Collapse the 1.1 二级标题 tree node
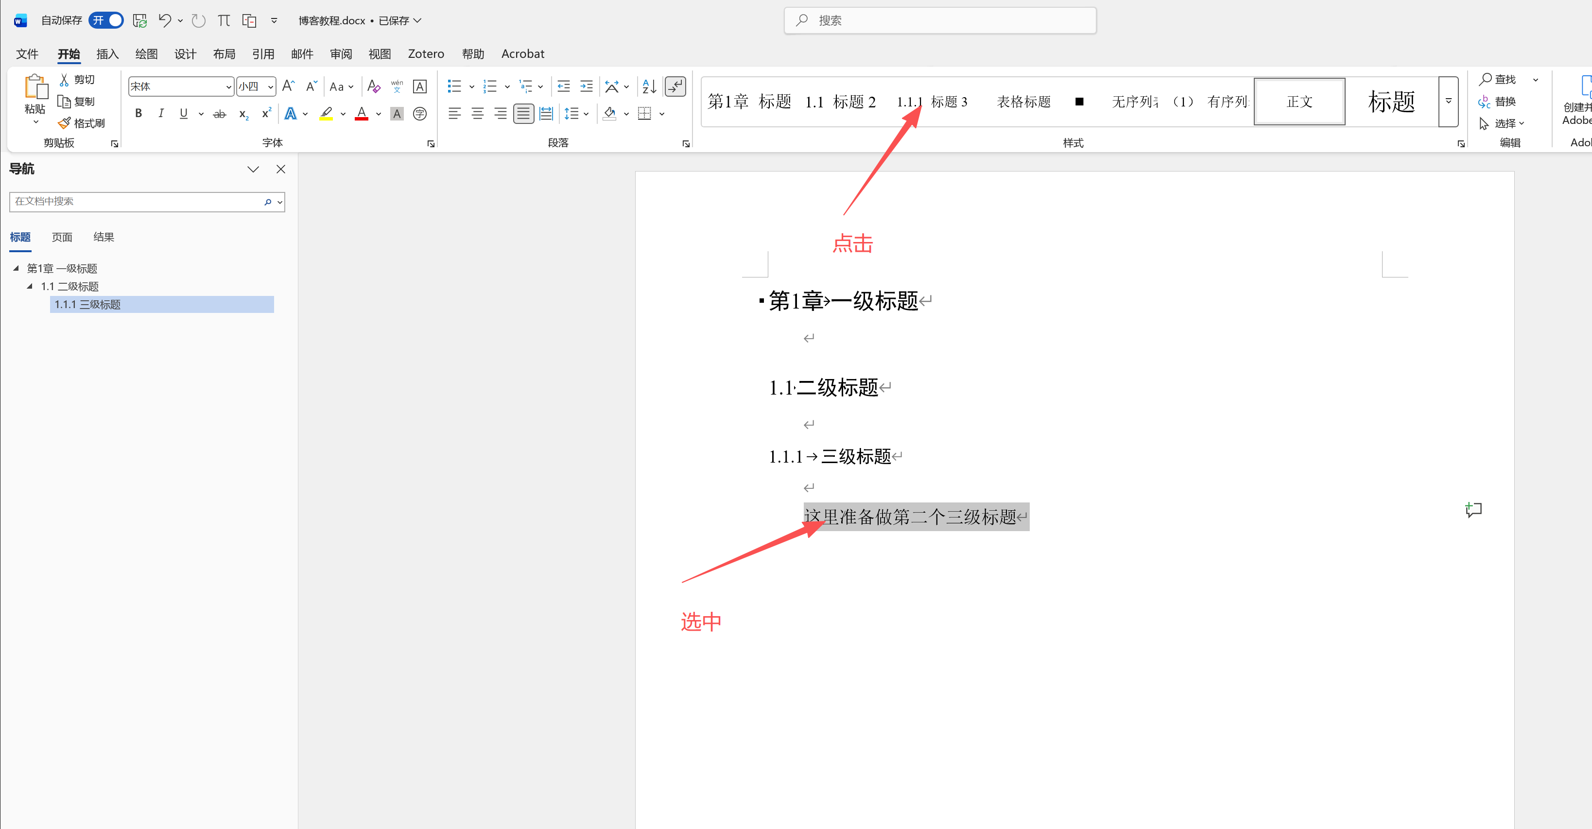Image resolution: width=1592 pixels, height=829 pixels. tap(30, 286)
